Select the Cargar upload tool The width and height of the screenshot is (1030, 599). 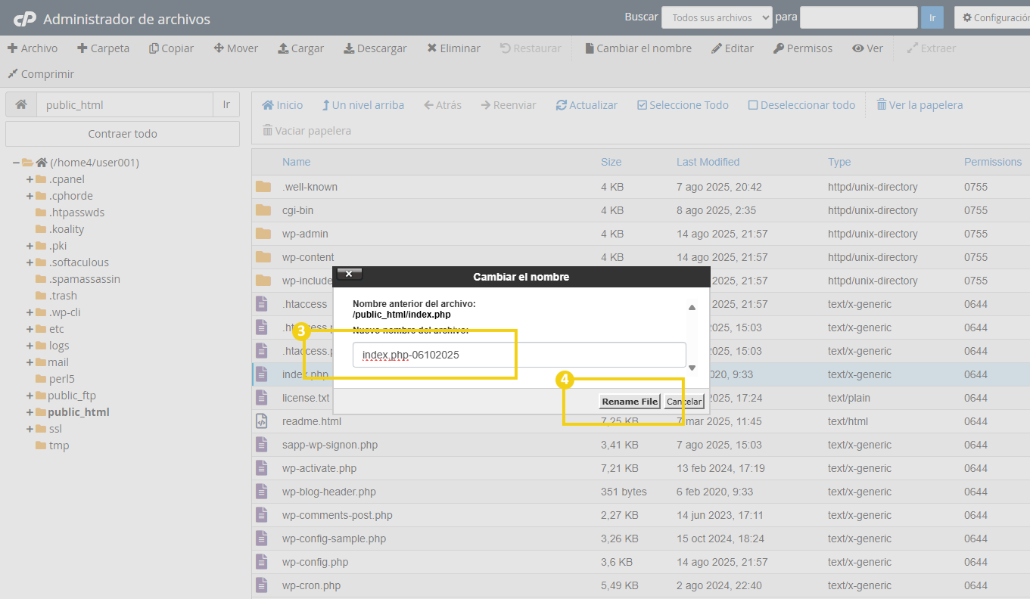(300, 48)
